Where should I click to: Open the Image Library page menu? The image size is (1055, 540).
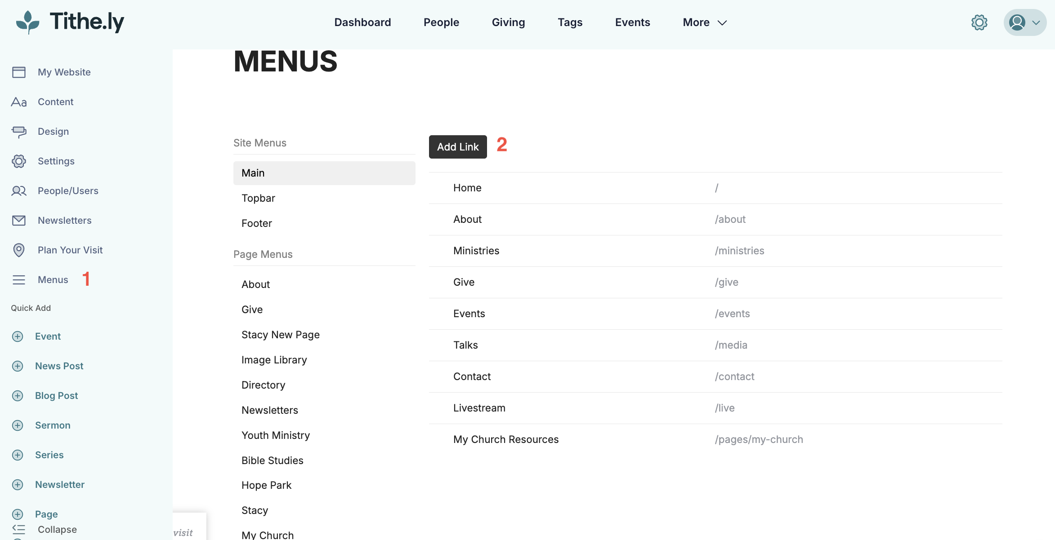(x=324, y=360)
